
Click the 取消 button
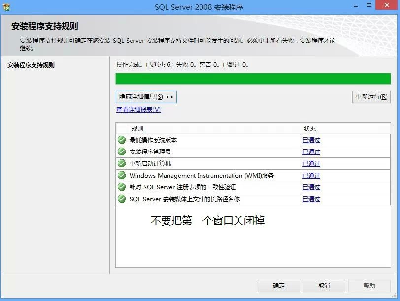click(x=324, y=286)
